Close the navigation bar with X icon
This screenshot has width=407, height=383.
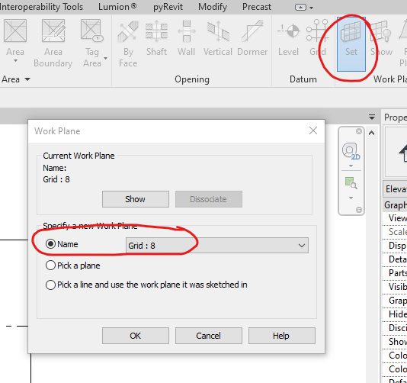pyautogui.click(x=359, y=131)
